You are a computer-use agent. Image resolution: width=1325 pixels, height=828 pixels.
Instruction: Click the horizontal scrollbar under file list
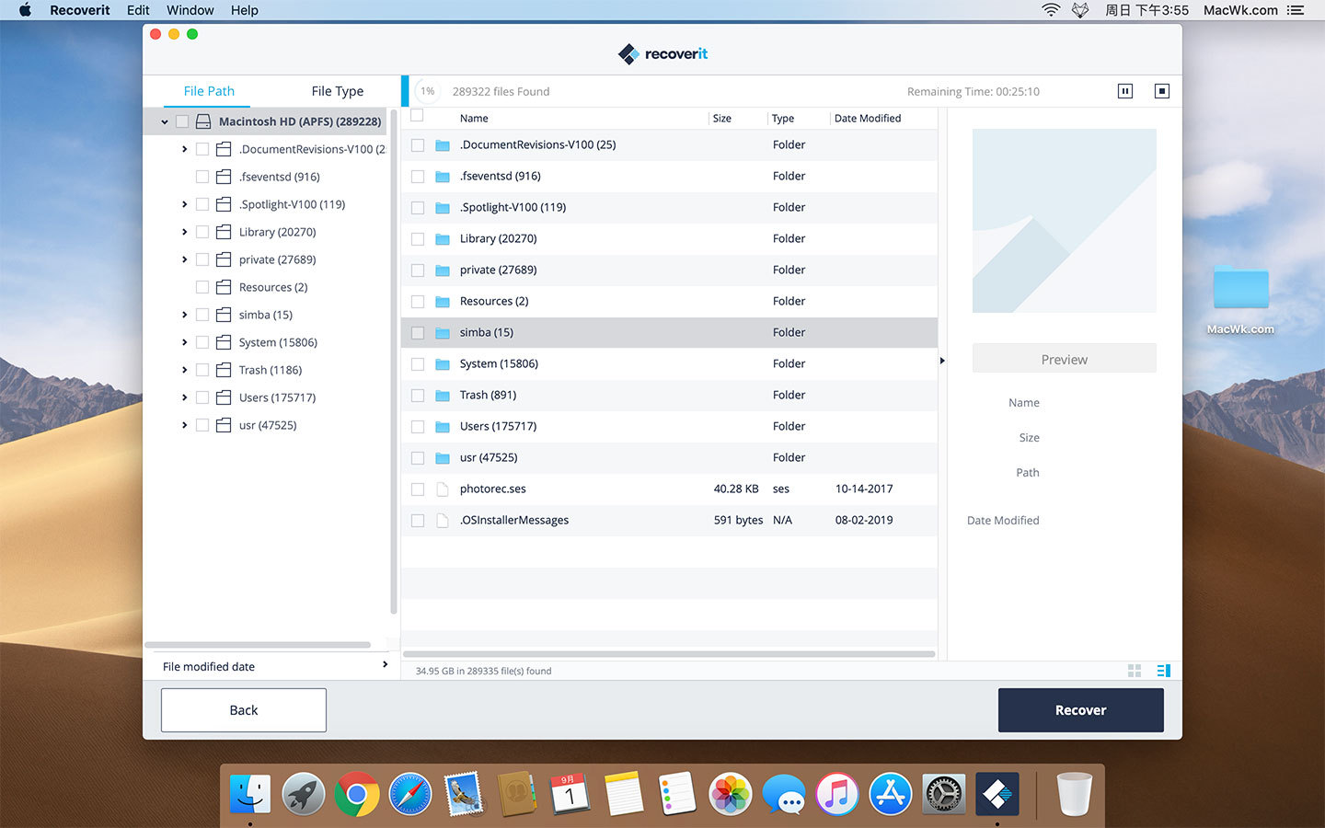[669, 654]
